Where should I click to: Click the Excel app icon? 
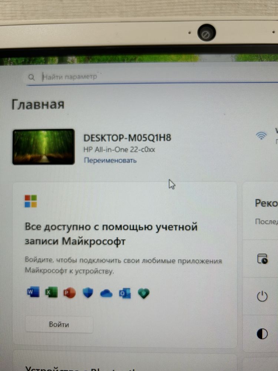52,292
